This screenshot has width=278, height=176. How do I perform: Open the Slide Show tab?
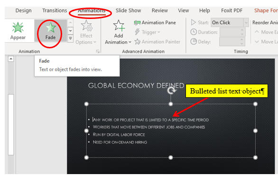(128, 10)
